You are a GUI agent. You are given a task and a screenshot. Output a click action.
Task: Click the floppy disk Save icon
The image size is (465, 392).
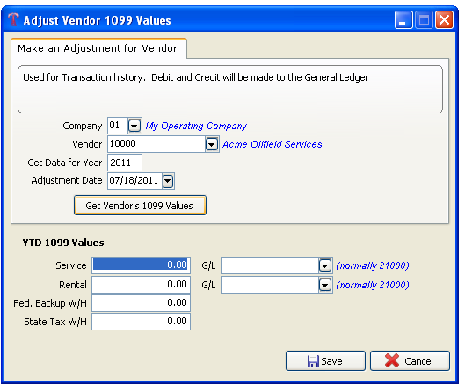coord(313,361)
